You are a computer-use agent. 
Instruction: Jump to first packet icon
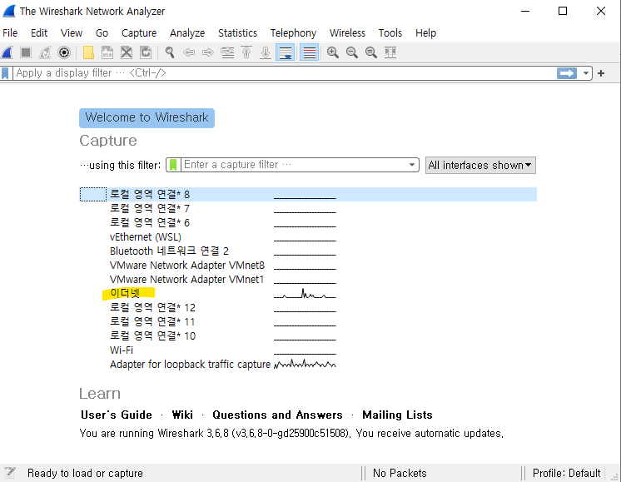[x=246, y=52]
